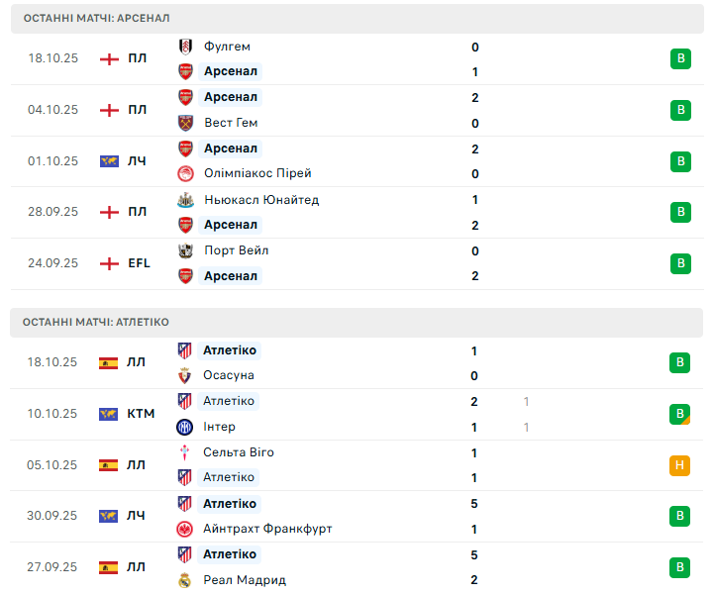This screenshot has height=595, width=713.
Task: Click the Real Madrid crest icon
Action: (185, 580)
